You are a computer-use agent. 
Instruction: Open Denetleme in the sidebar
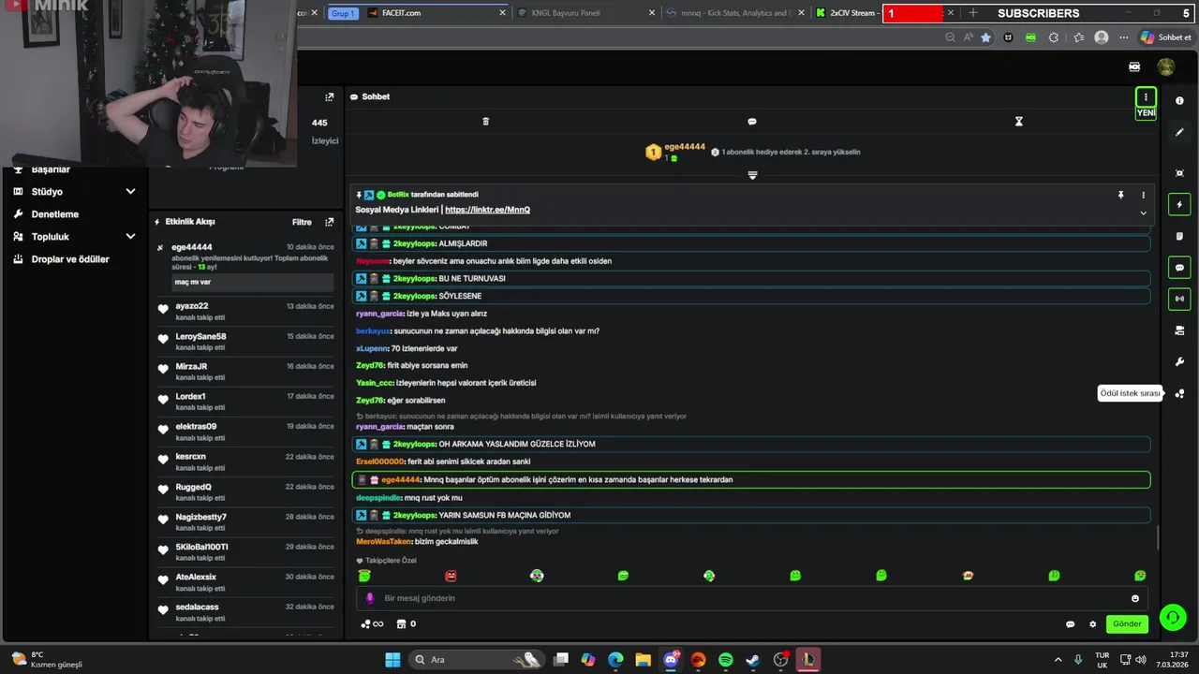click(54, 214)
